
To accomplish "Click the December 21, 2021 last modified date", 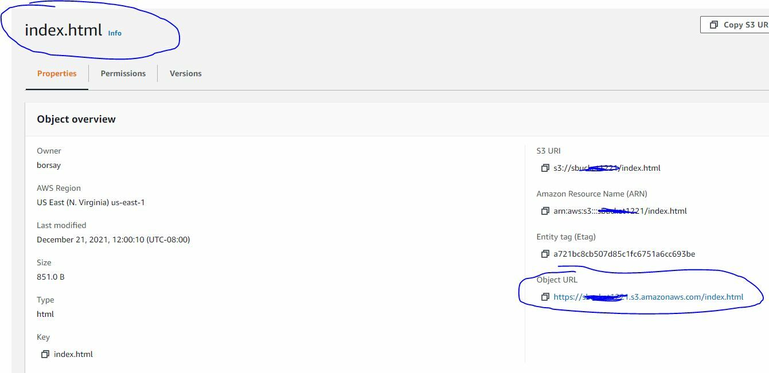I will coord(113,239).
